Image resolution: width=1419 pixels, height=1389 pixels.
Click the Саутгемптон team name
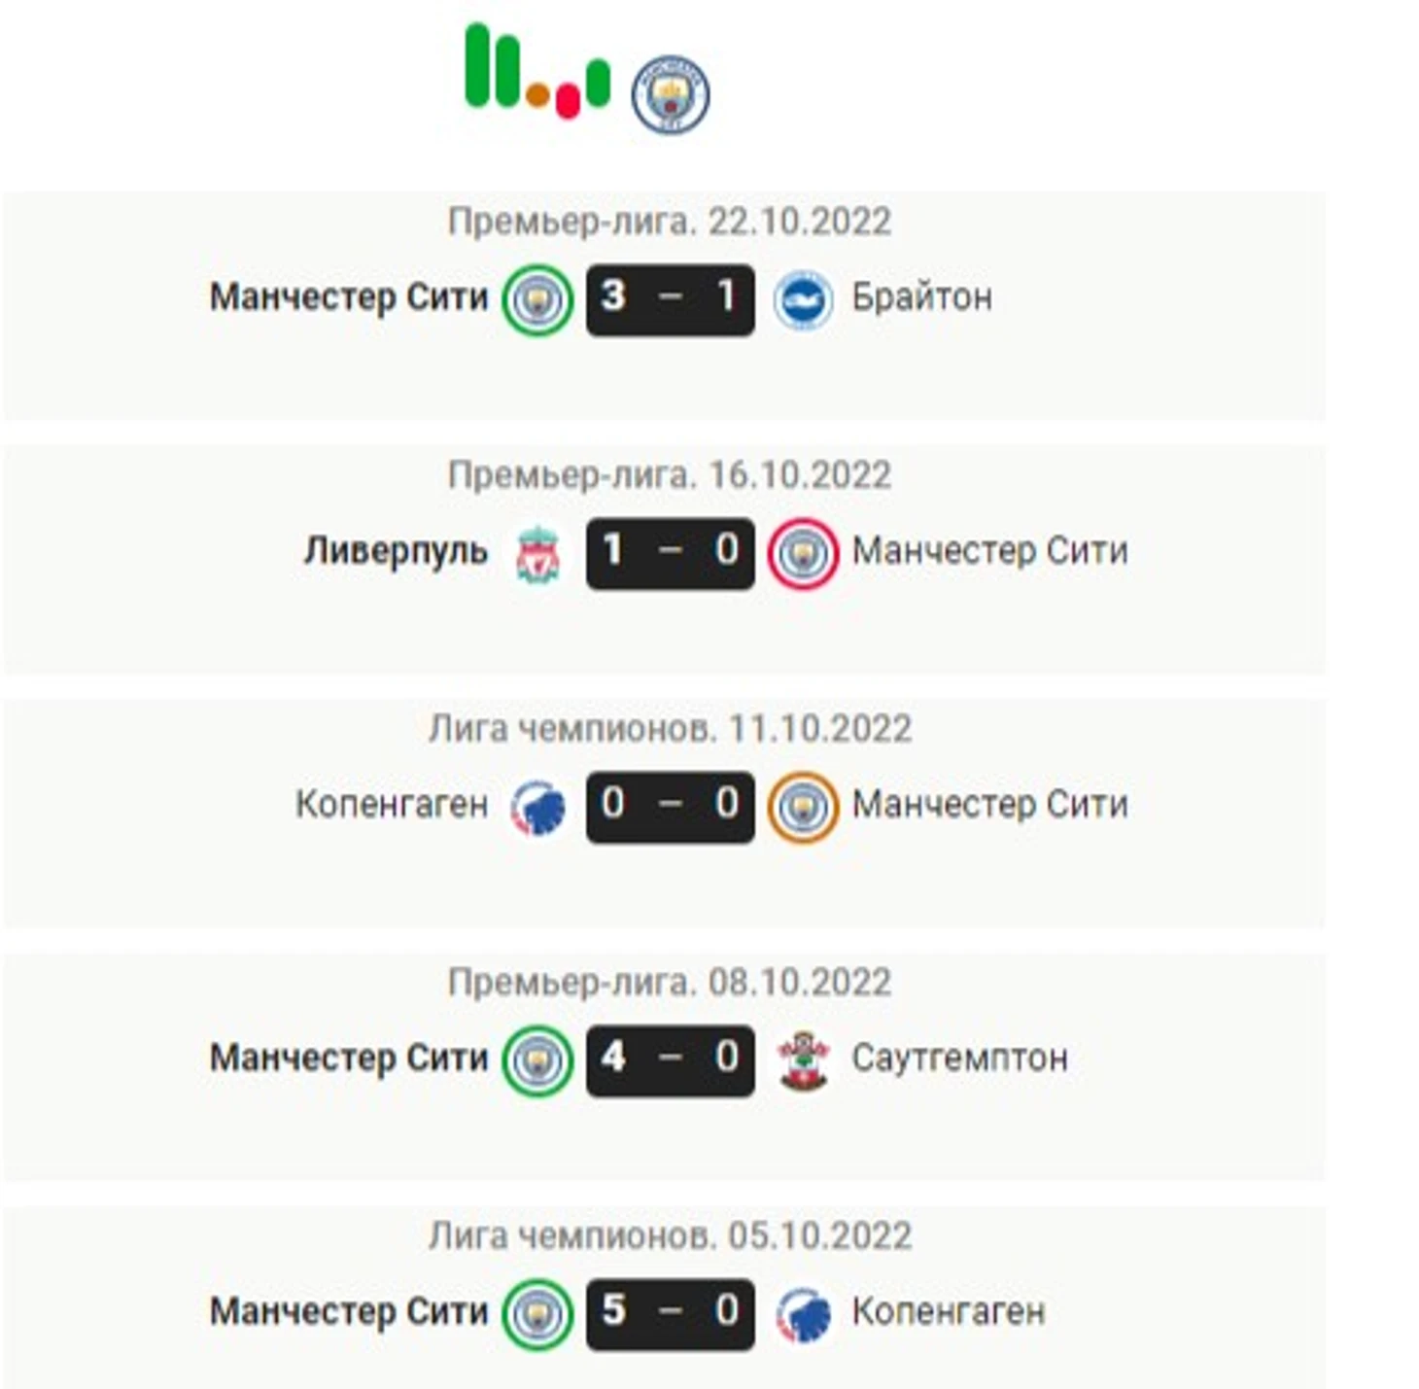click(960, 1058)
